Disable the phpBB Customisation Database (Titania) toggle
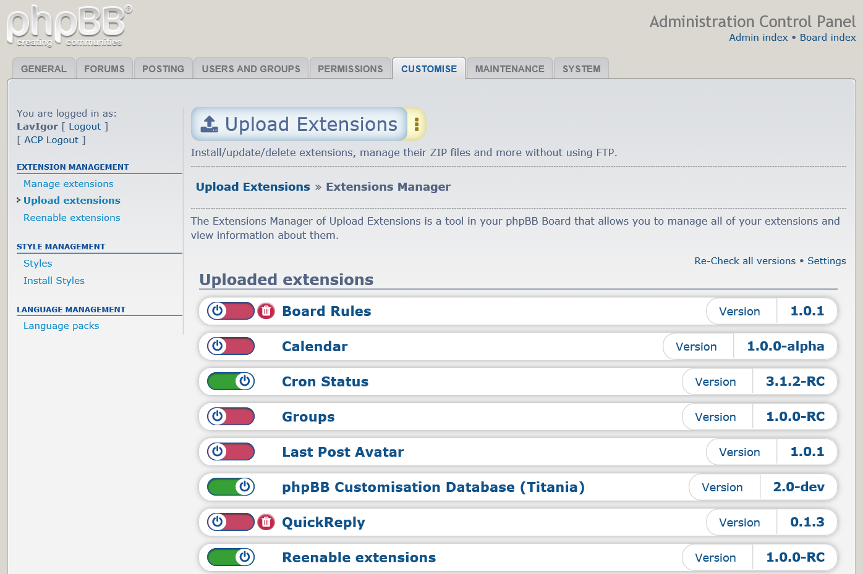Image resolution: width=863 pixels, height=574 pixels. [x=231, y=487]
